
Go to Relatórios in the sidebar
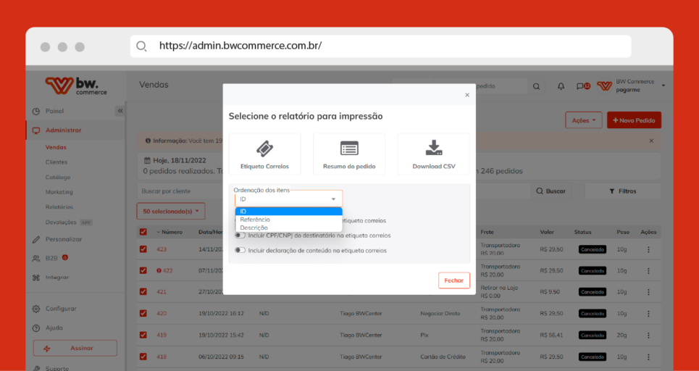[59, 207]
